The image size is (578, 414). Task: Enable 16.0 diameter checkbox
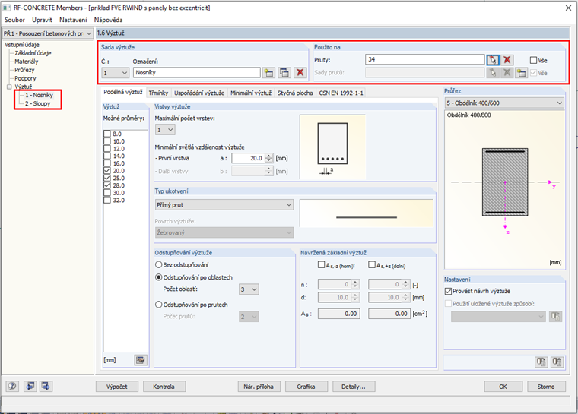[107, 163]
